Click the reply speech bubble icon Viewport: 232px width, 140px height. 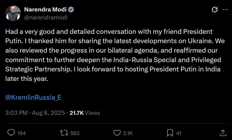click(x=11, y=133)
